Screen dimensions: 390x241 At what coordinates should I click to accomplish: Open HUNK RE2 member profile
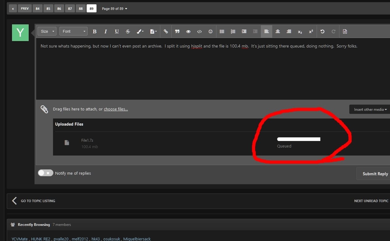(x=41, y=239)
